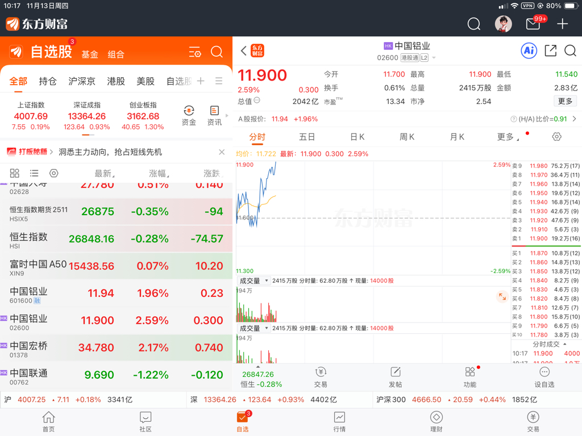Expand the chart to full screen
Image resolution: width=582 pixels, height=436 pixels.
tap(502, 296)
